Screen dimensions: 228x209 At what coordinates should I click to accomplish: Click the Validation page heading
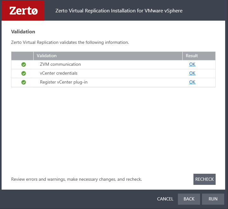[23, 32]
